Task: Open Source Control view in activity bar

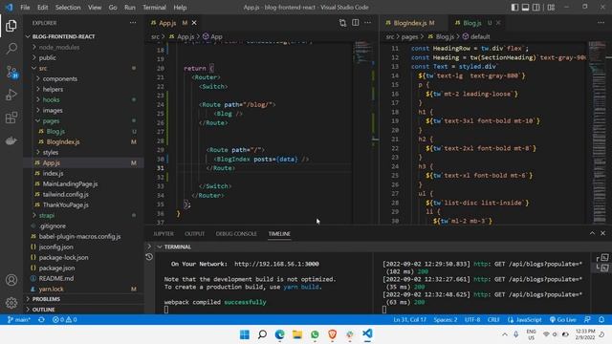Action: (11, 72)
